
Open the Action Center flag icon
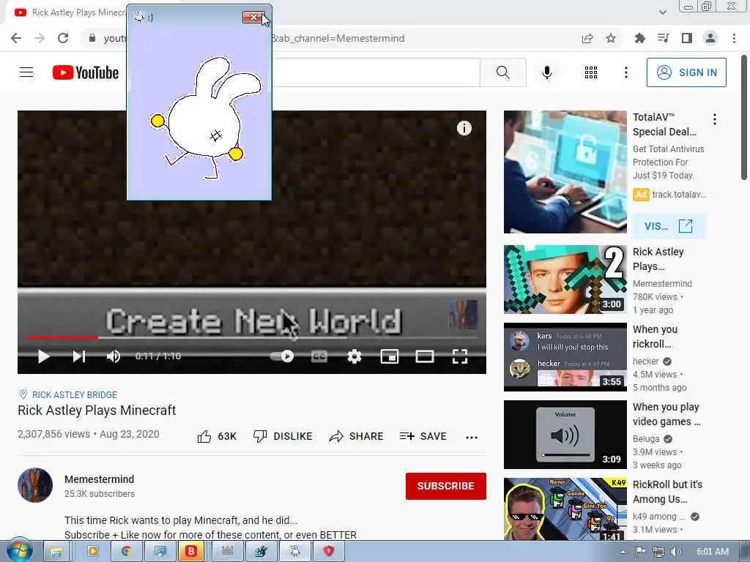640,552
